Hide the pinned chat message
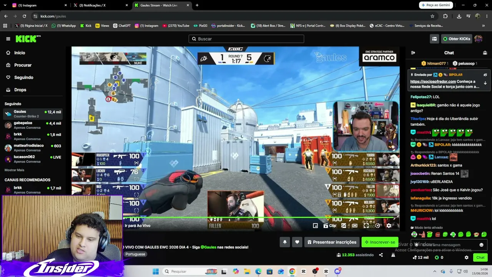 [x=485, y=75]
